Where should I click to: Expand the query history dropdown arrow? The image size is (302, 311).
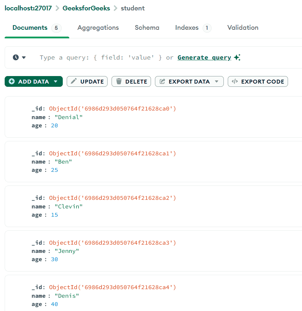click(x=24, y=58)
